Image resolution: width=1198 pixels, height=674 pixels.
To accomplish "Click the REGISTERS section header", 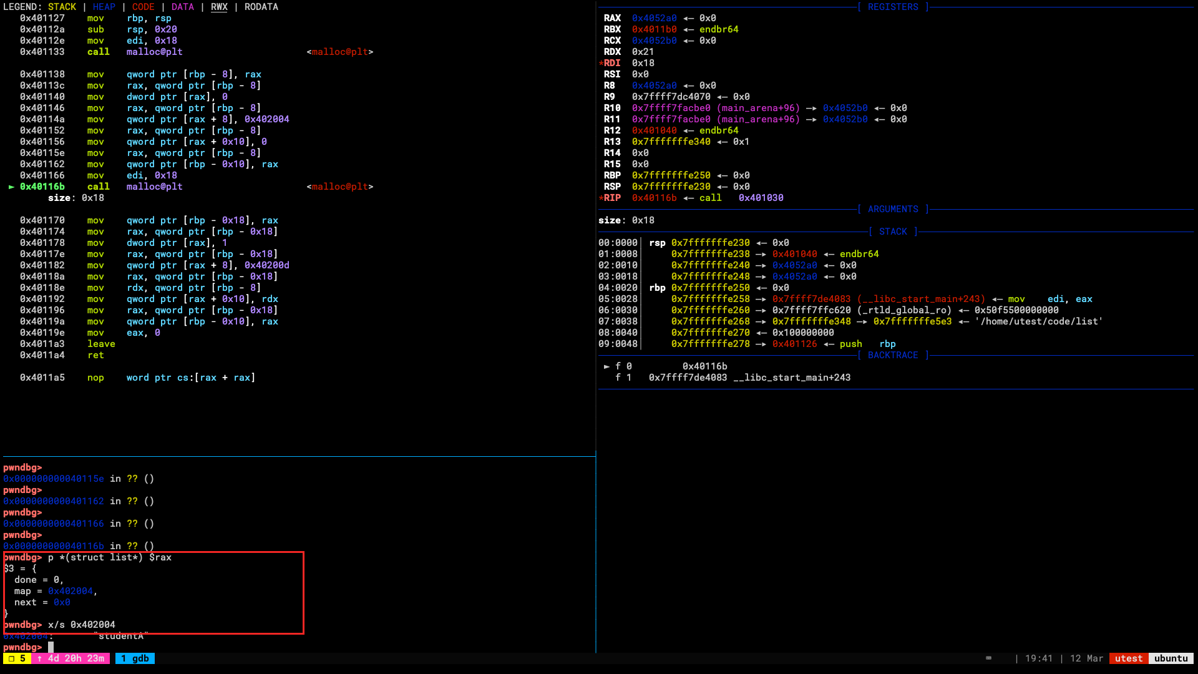I will (x=893, y=7).
